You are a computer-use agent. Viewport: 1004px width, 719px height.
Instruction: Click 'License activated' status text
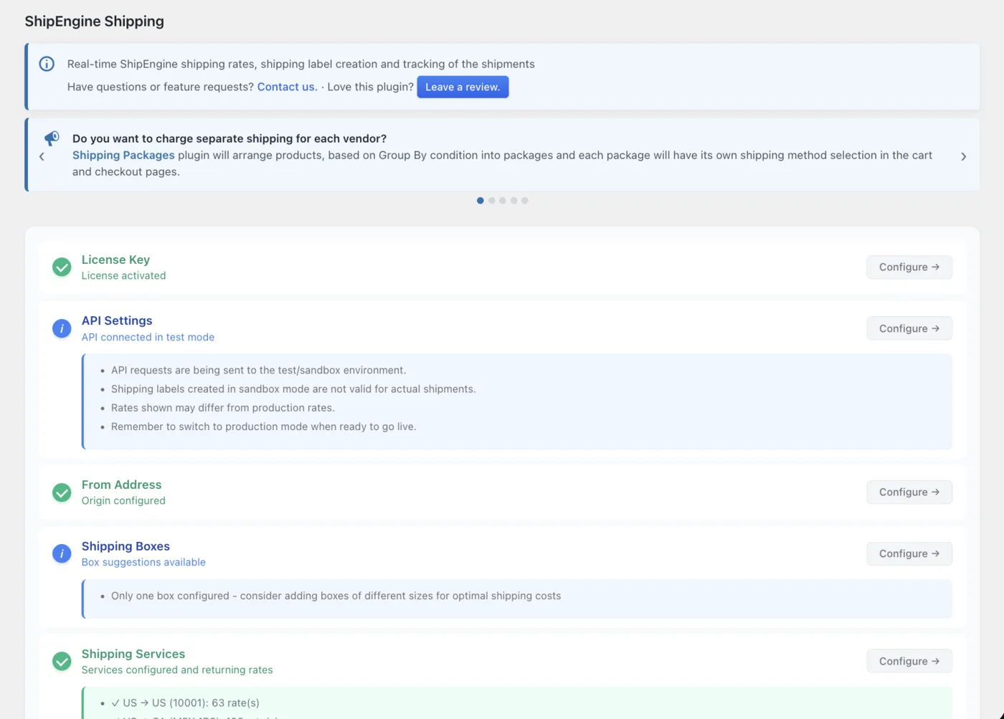(123, 275)
